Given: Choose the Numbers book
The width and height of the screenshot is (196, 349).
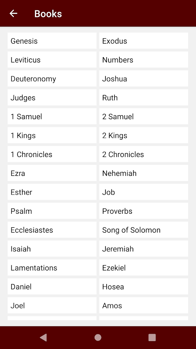Looking at the screenshot, I should (144, 60).
